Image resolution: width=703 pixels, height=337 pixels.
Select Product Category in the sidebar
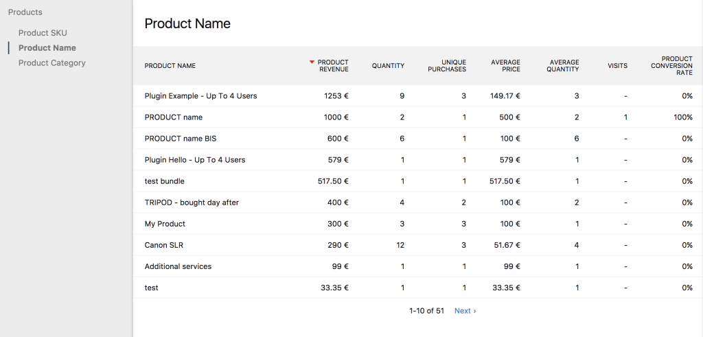[52, 62]
